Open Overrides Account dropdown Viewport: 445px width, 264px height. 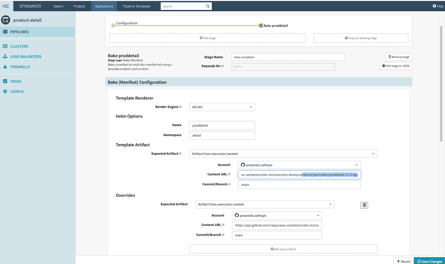pyautogui.click(x=277, y=215)
